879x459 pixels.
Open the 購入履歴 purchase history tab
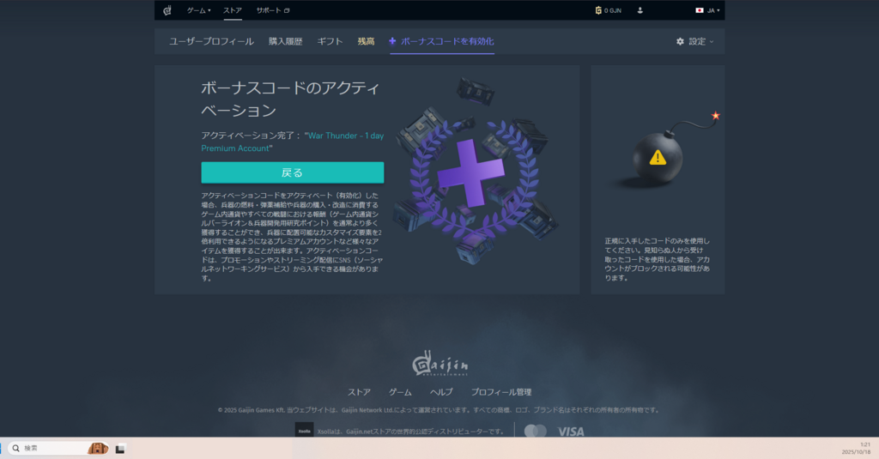click(x=285, y=41)
